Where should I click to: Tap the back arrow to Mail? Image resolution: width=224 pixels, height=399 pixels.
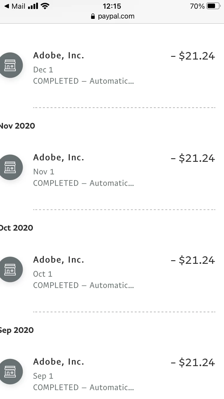tap(7, 6)
